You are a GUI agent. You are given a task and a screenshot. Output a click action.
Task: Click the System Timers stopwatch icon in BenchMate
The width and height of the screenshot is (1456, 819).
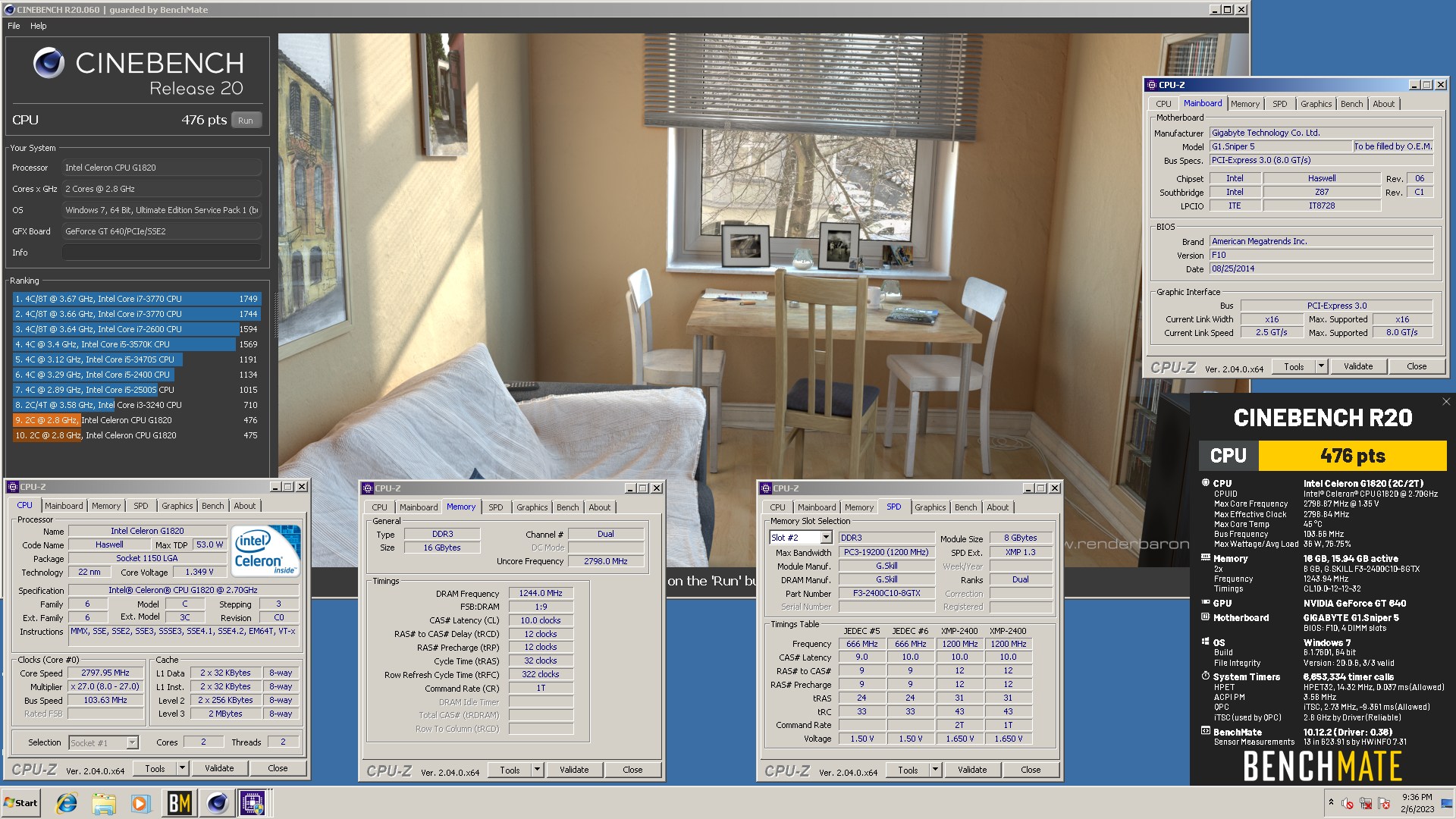[x=1206, y=676]
